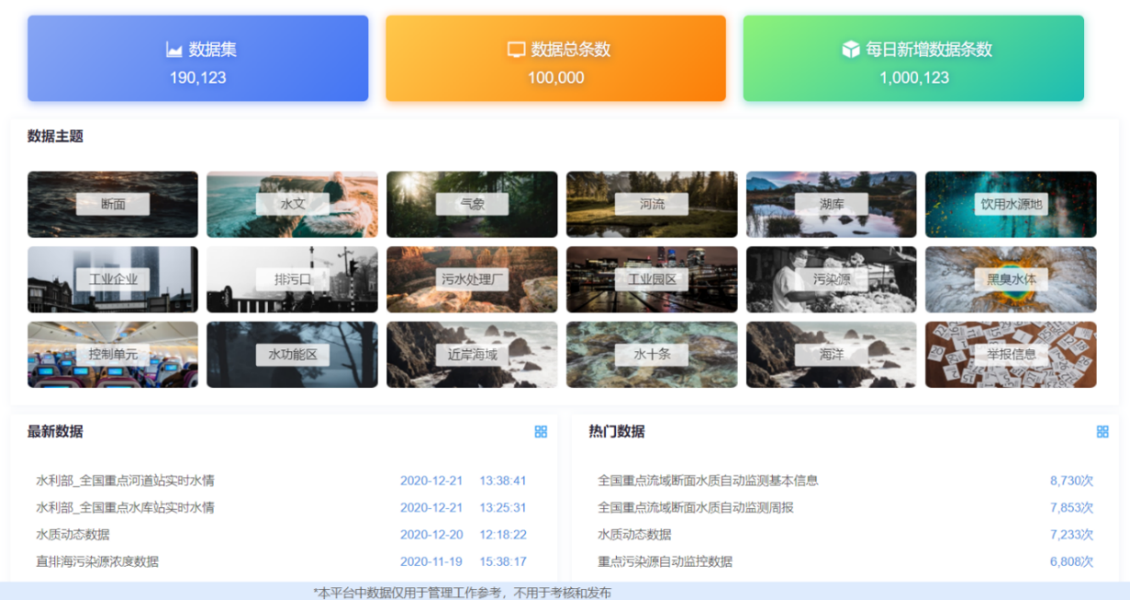
Task: Choose the 饮用水源地 theme card
Action: (x=1011, y=205)
